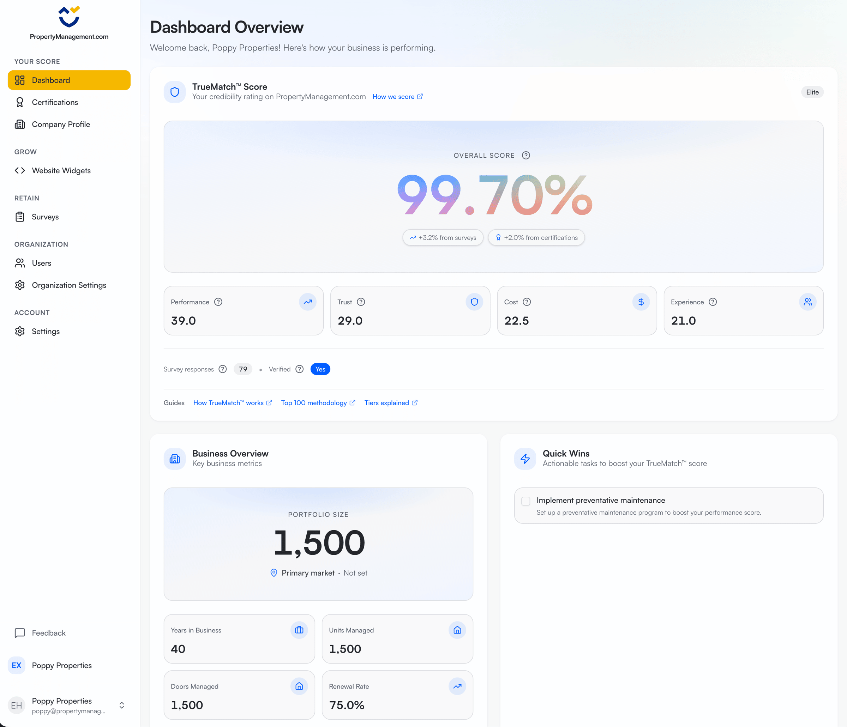This screenshot has width=847, height=727.
Task: Check the Implement preventative maintenance checkbox
Action: click(526, 501)
